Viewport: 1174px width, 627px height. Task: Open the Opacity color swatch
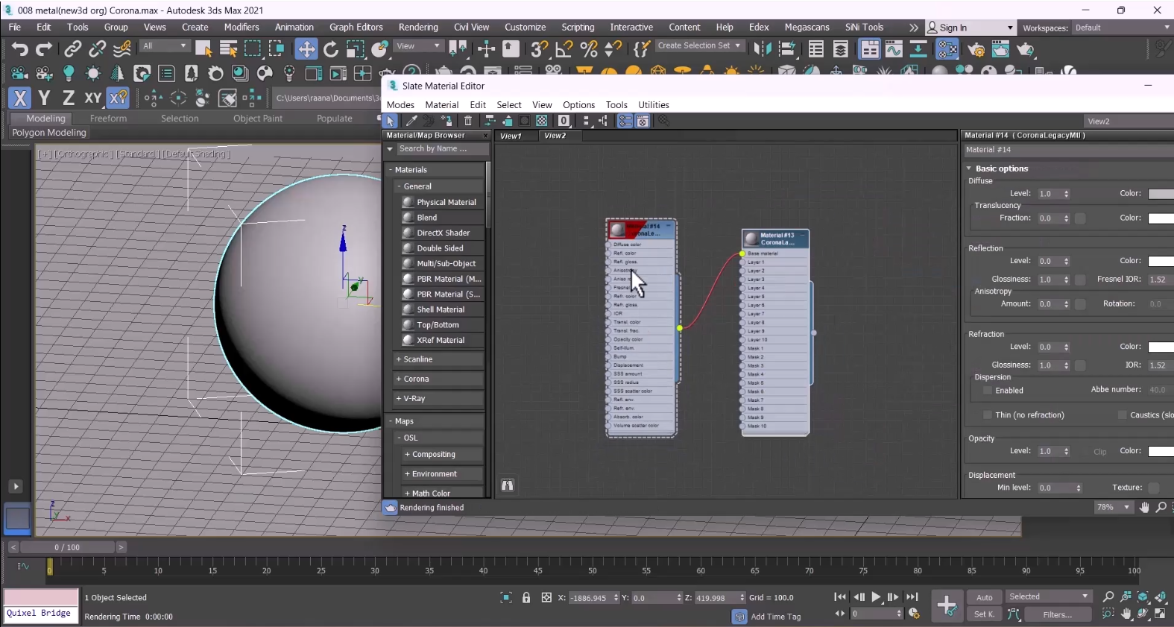click(1161, 451)
